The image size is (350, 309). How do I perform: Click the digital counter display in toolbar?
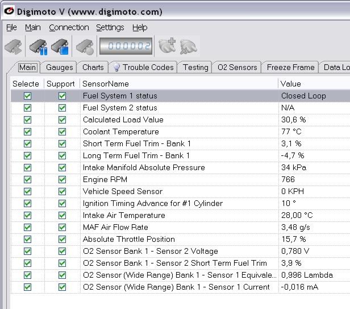pos(126,47)
